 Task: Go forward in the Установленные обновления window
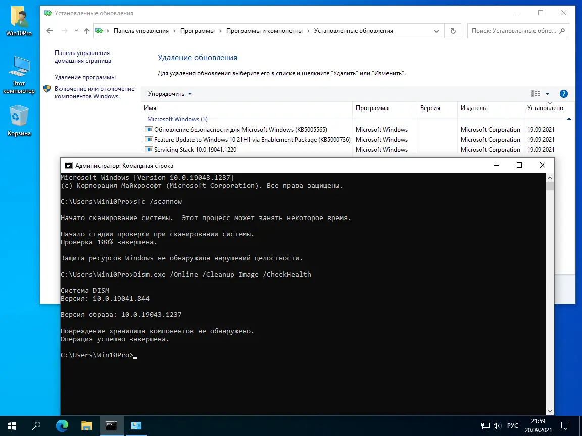pyautogui.click(x=65, y=31)
